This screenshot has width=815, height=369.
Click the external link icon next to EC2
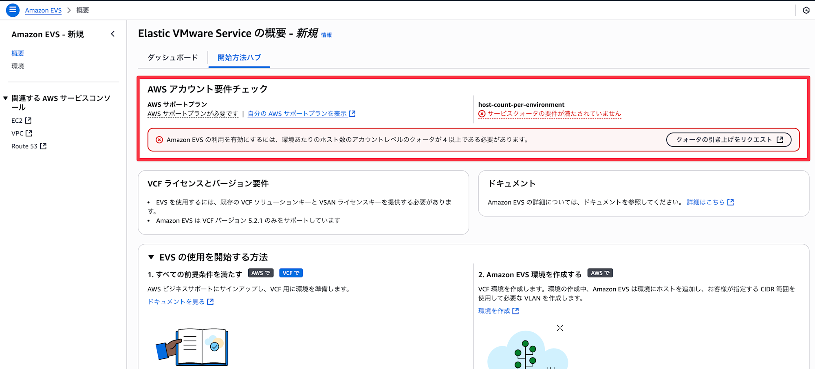[28, 121]
